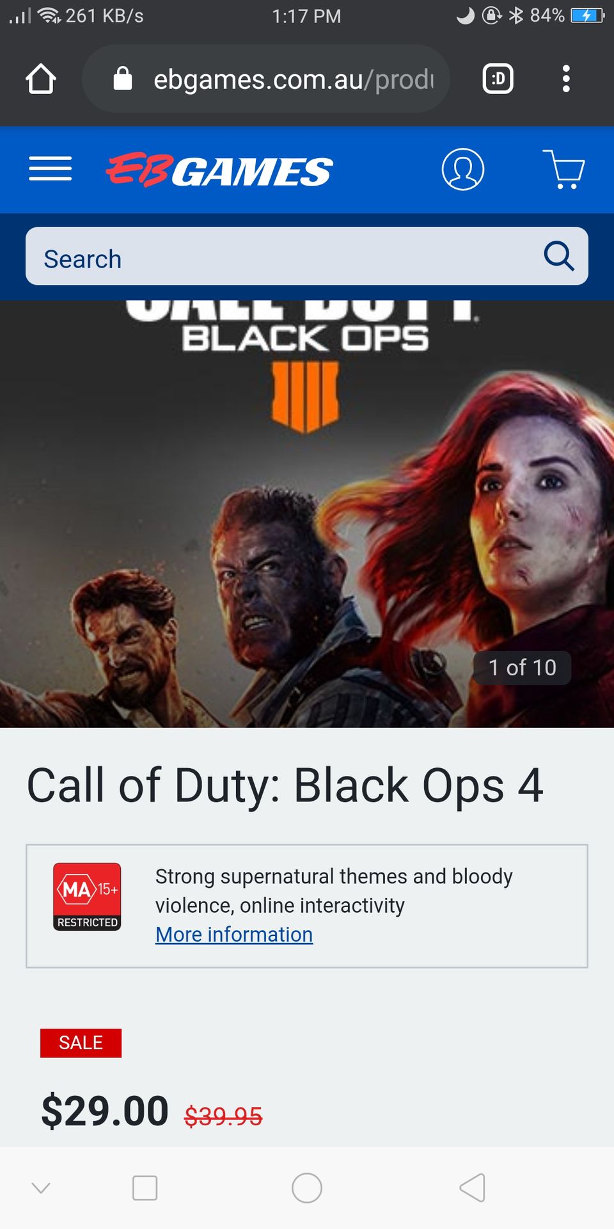Open the browser home page icon
The image size is (614, 1229).
[x=41, y=79]
